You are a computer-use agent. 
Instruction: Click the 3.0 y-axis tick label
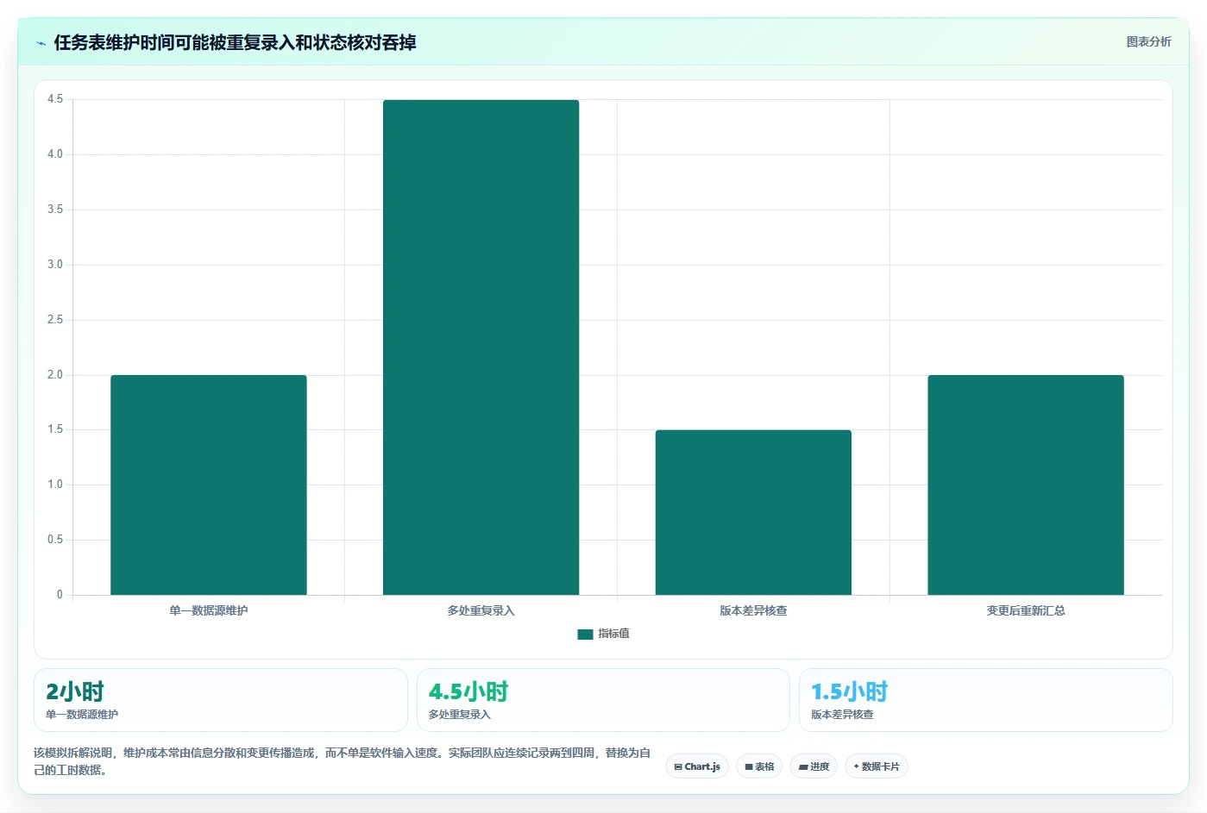pyautogui.click(x=55, y=265)
